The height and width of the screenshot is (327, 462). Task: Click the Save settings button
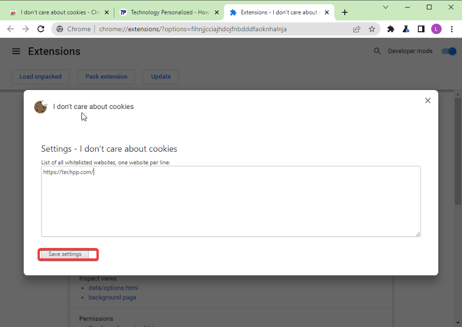(65, 254)
